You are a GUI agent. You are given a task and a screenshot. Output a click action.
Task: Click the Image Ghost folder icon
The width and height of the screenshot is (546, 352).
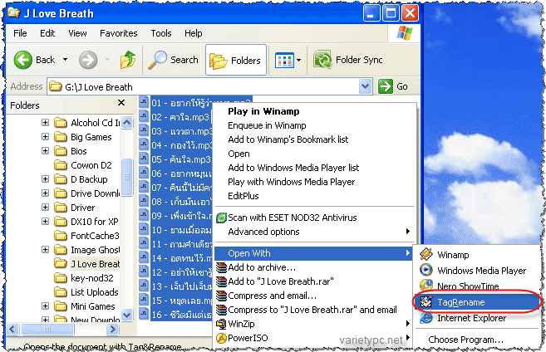pyautogui.click(x=61, y=249)
